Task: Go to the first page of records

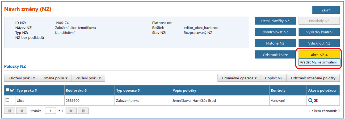Action: click(10, 111)
